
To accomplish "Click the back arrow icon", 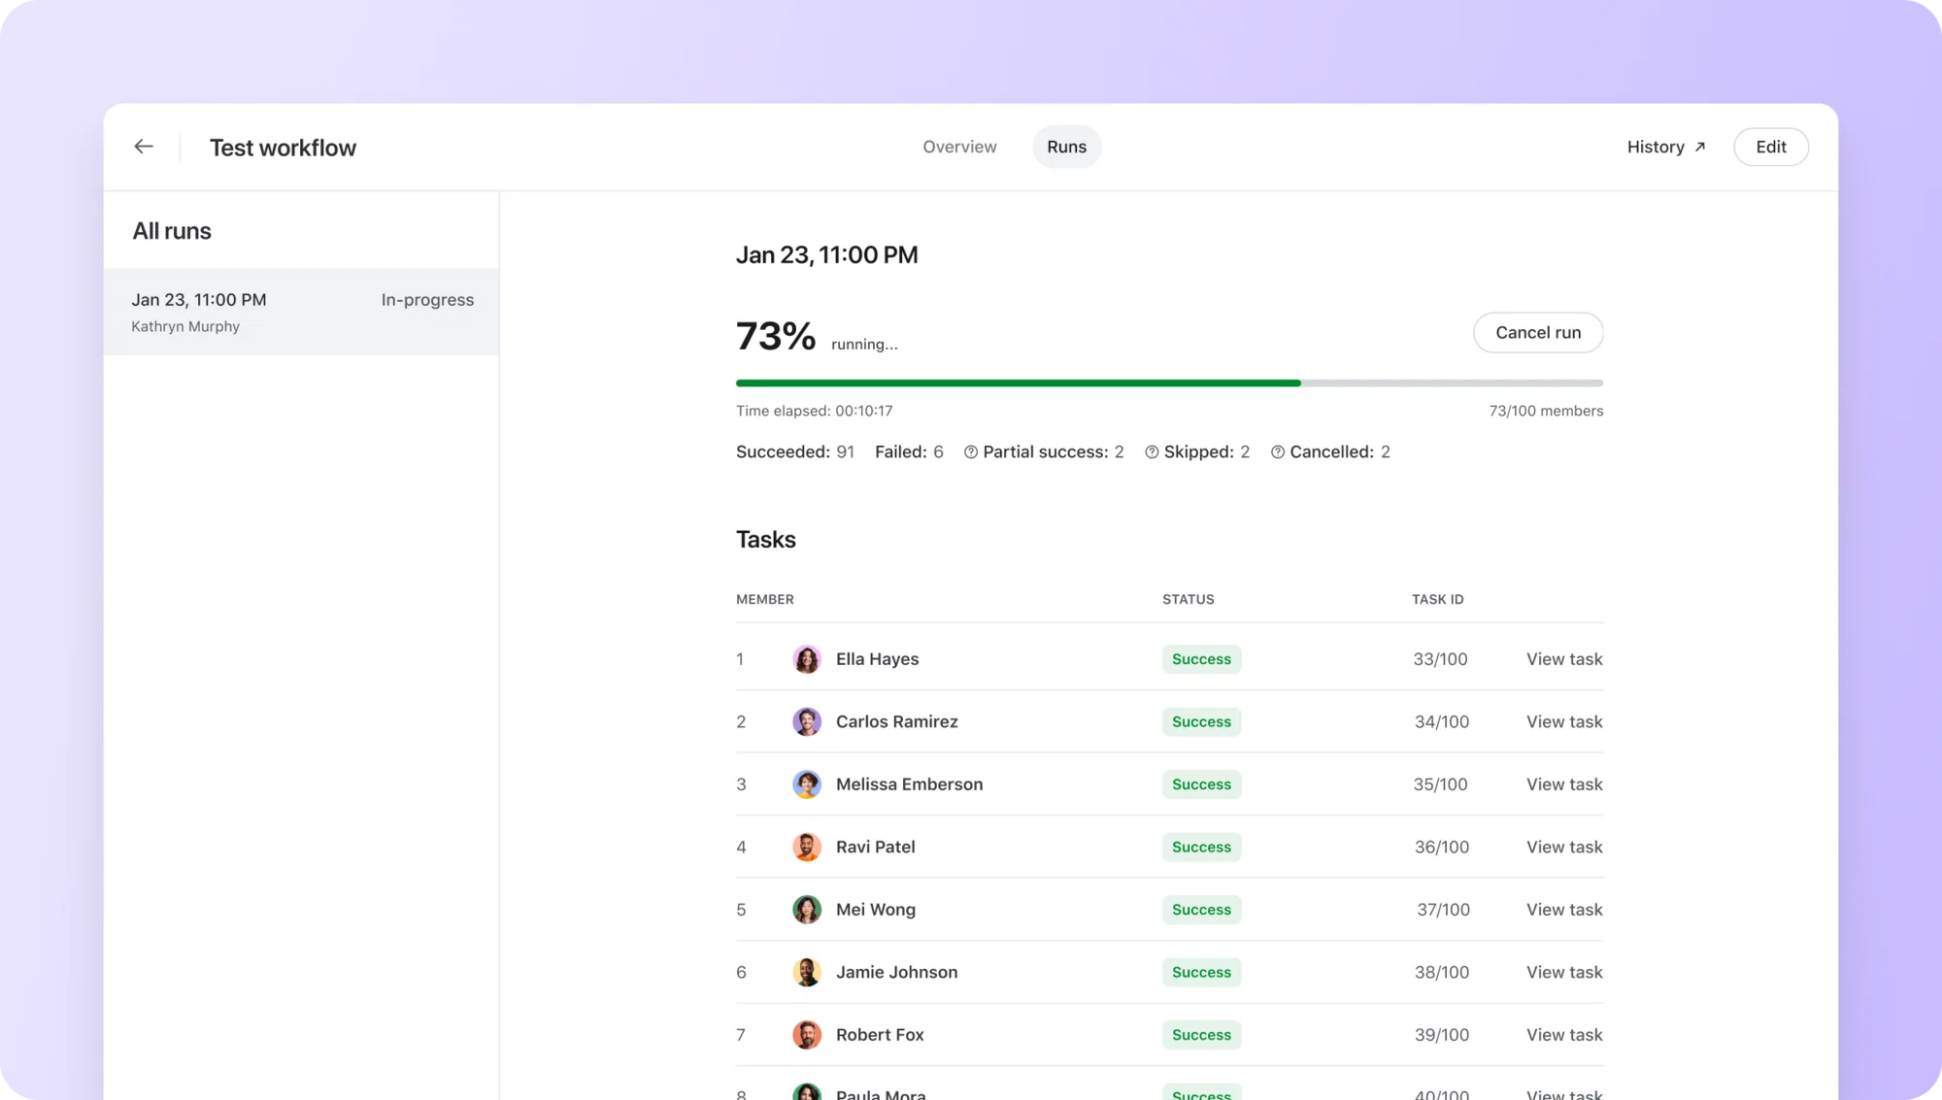I will tap(144, 147).
